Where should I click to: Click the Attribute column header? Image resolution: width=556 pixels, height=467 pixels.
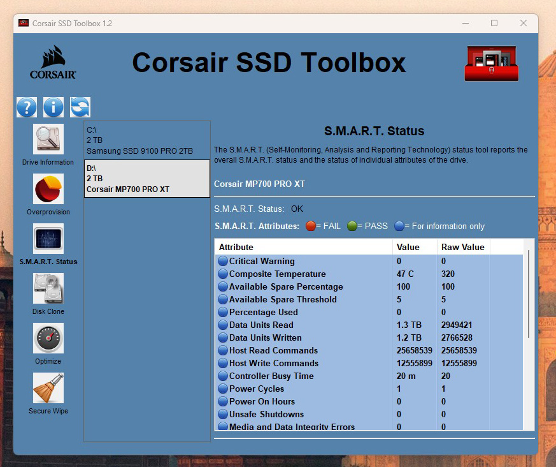point(303,247)
